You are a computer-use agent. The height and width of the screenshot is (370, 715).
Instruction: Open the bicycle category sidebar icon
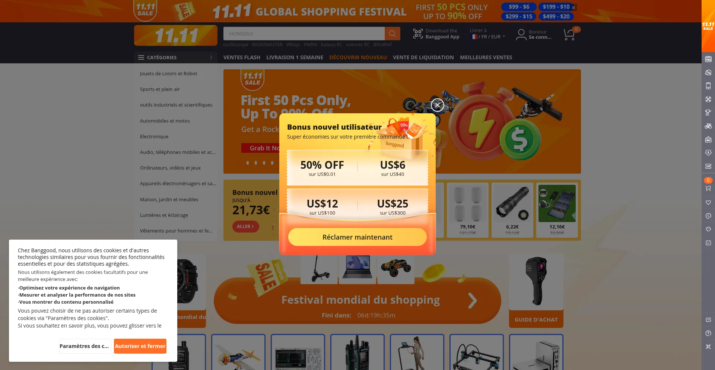click(708, 126)
